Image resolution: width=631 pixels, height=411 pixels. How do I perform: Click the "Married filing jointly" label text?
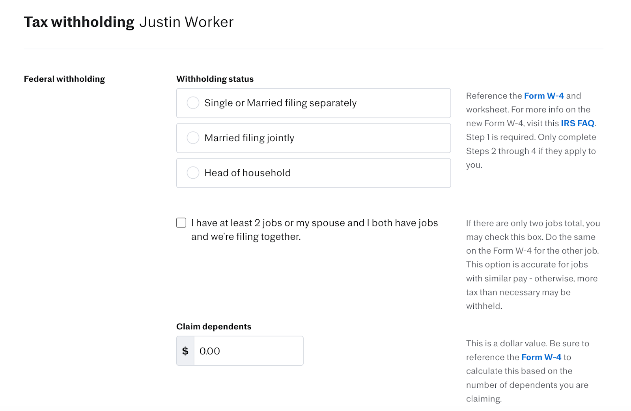click(249, 138)
